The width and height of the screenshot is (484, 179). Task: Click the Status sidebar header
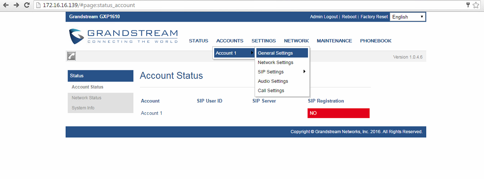[100, 76]
